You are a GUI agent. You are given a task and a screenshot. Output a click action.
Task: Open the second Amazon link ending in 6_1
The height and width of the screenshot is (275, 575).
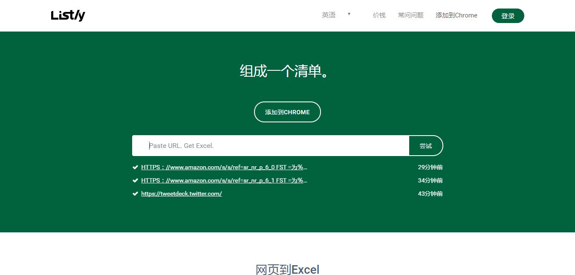coord(223,180)
